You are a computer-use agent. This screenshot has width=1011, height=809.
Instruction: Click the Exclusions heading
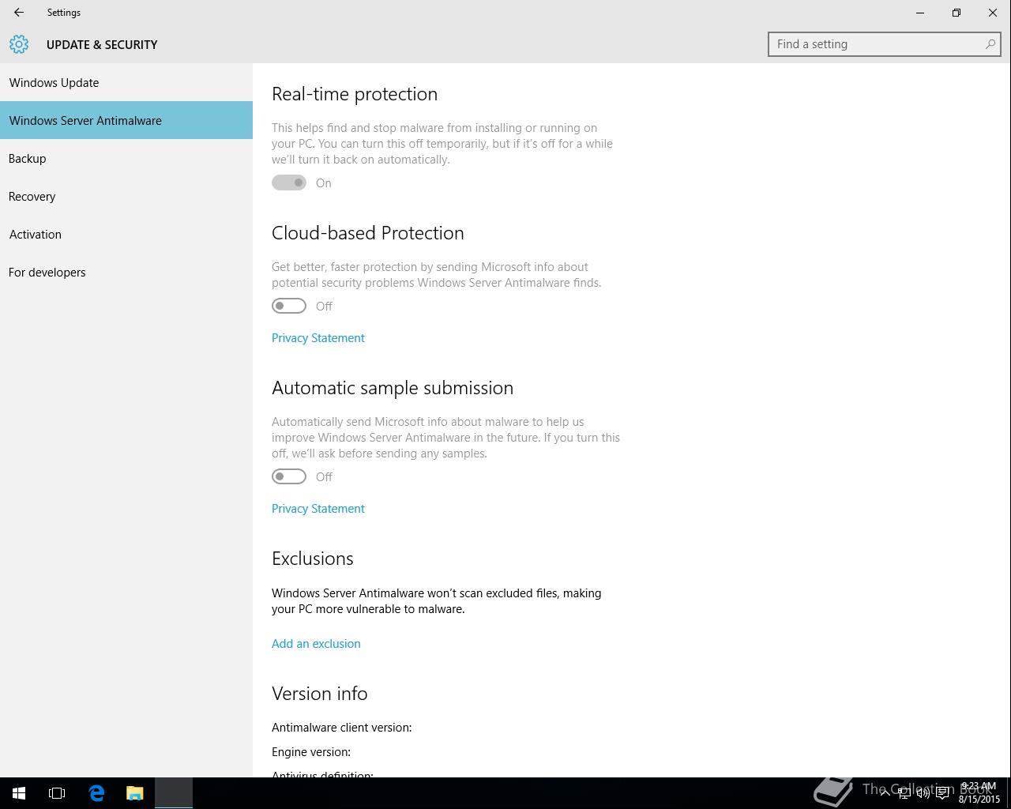click(313, 559)
